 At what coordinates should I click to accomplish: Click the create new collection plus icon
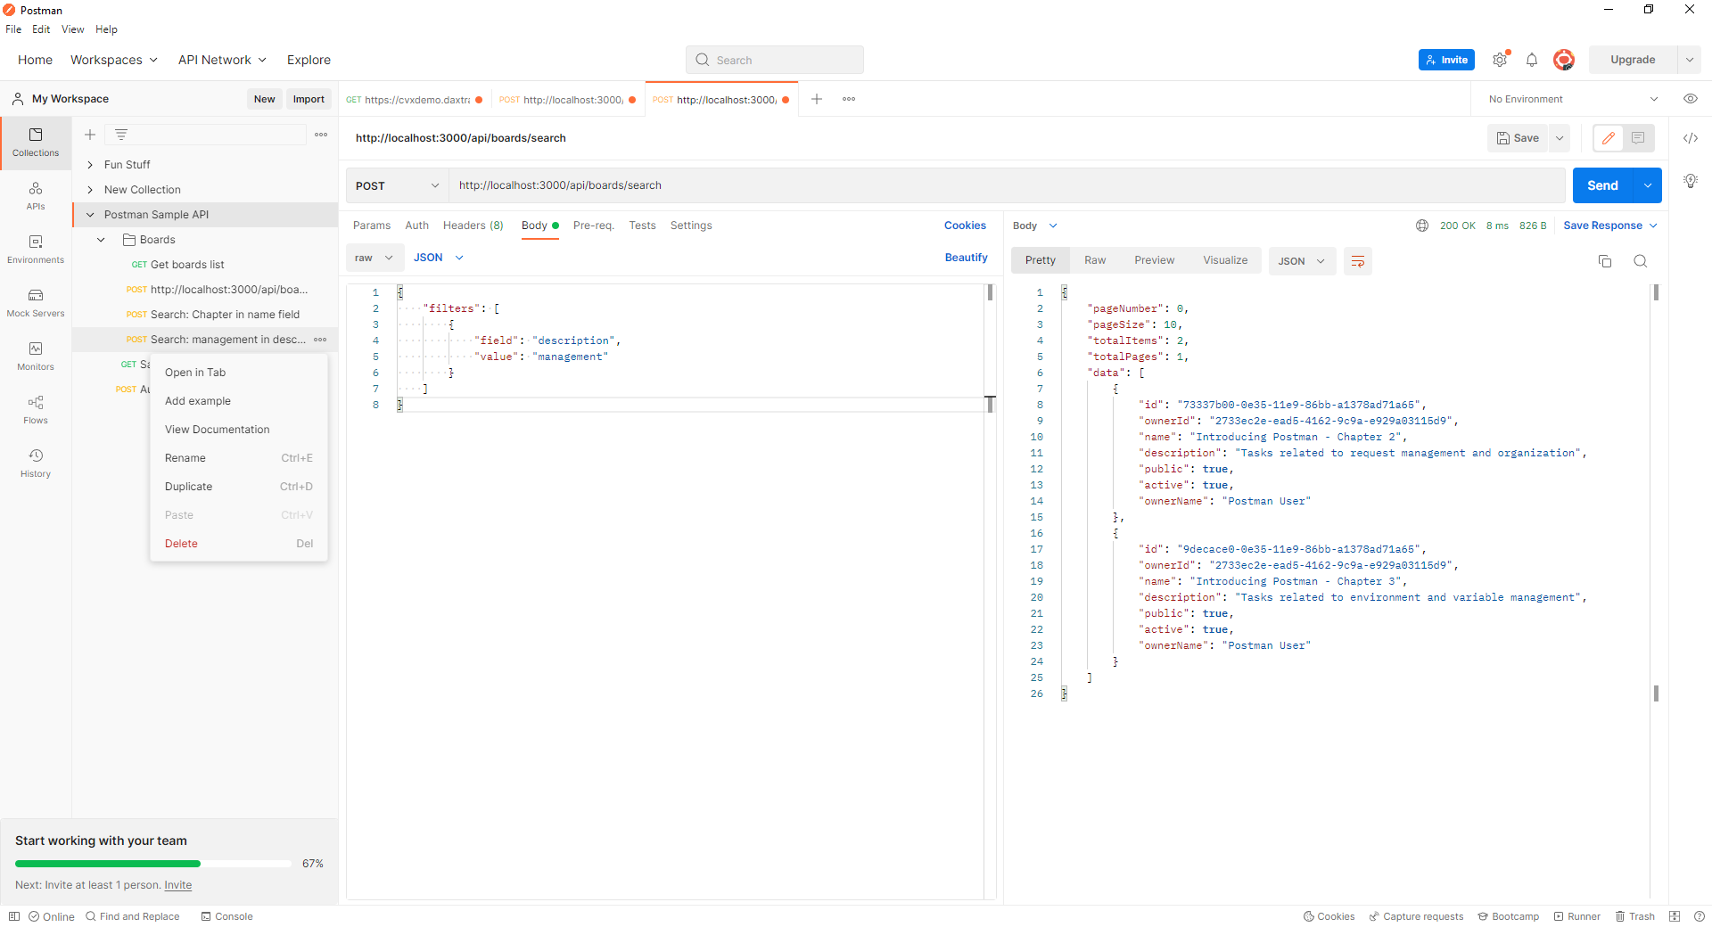click(90, 135)
